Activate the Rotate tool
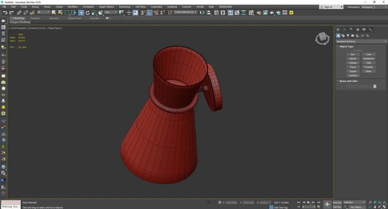 coord(88,13)
